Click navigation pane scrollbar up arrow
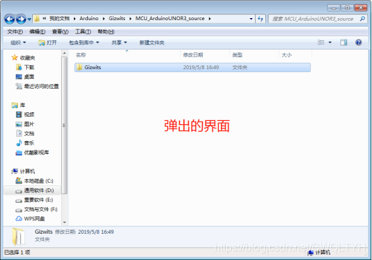Image resolution: width=372 pixels, height=260 pixels. click(64, 53)
